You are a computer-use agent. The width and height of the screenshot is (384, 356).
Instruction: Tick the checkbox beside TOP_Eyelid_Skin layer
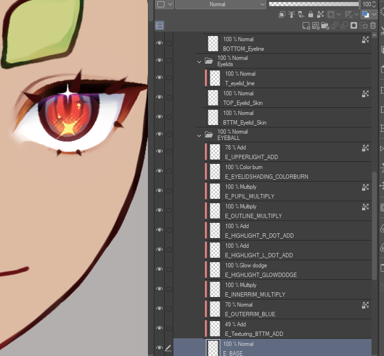(x=169, y=97)
